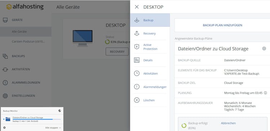Click the Löschen circled-X icon

[x=137, y=100]
